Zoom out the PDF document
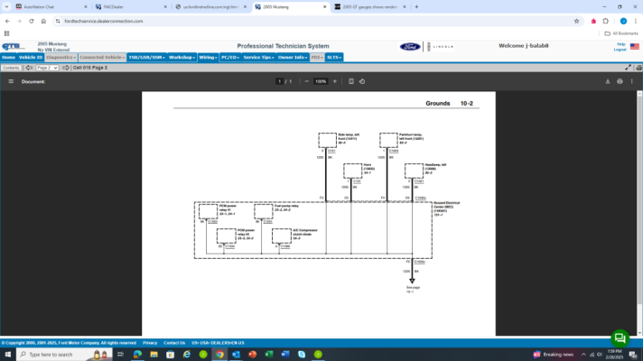This screenshot has height=361, width=643. click(307, 81)
